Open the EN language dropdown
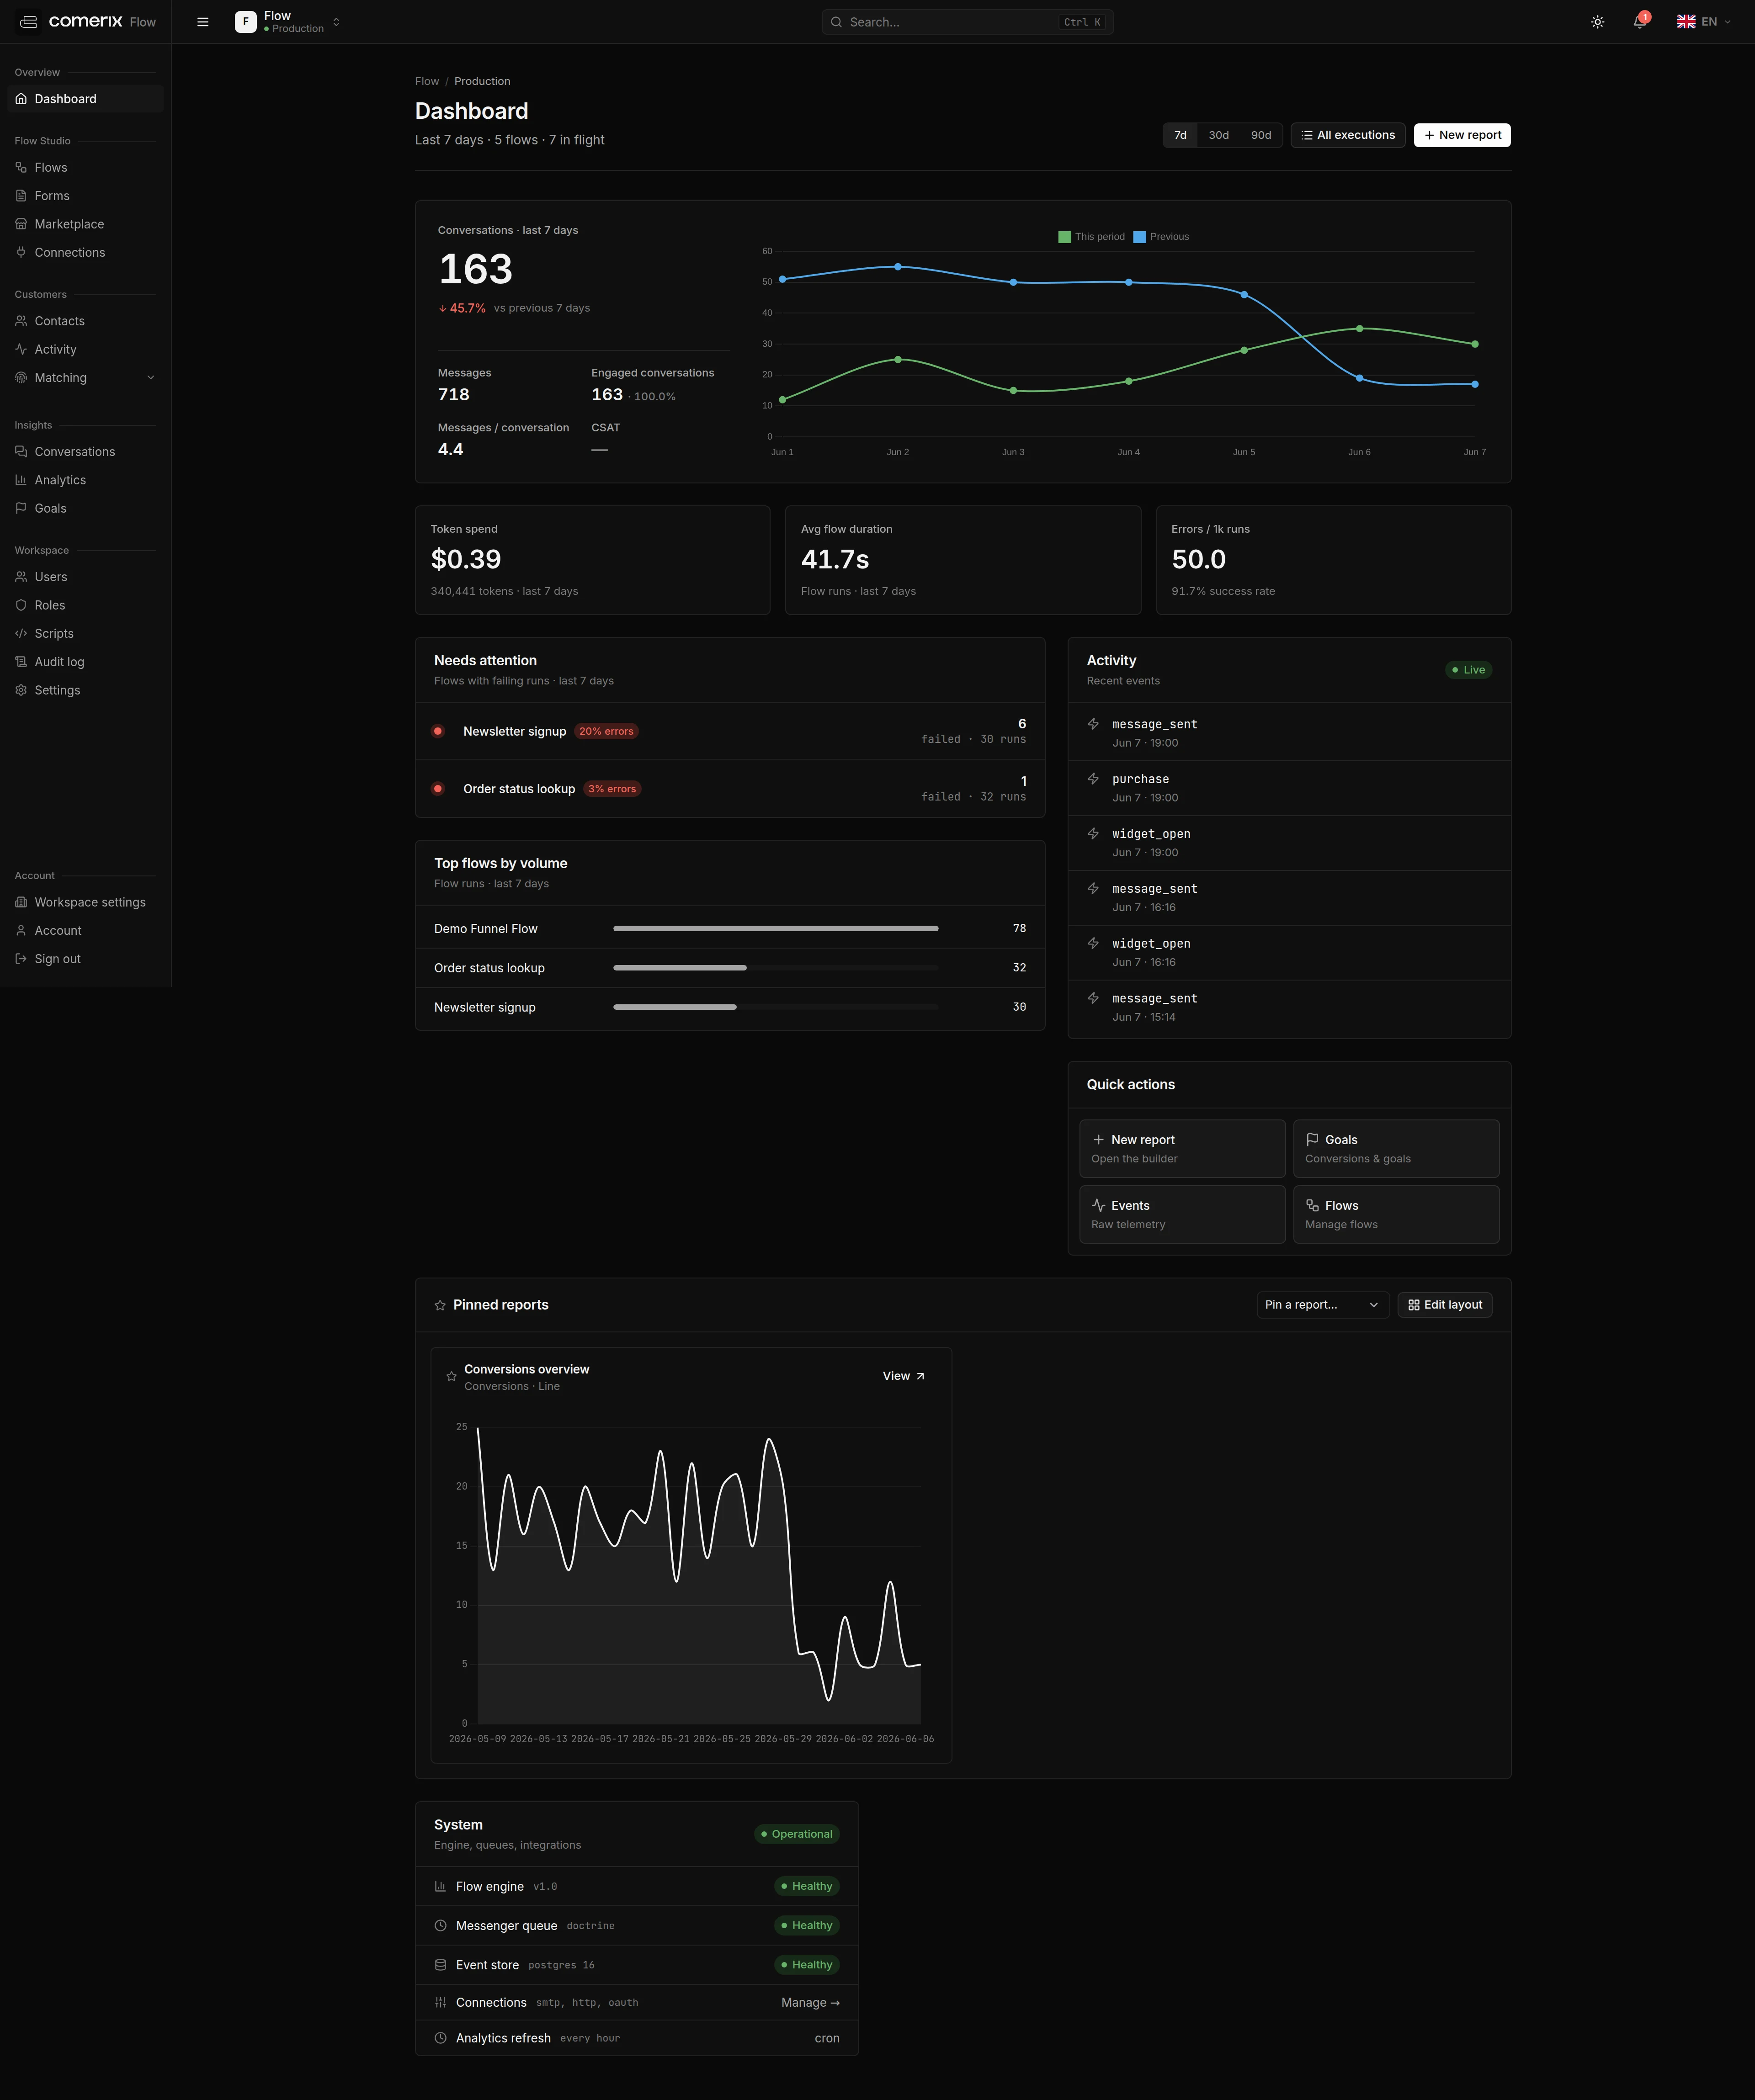The image size is (1755, 2100). 1704,22
